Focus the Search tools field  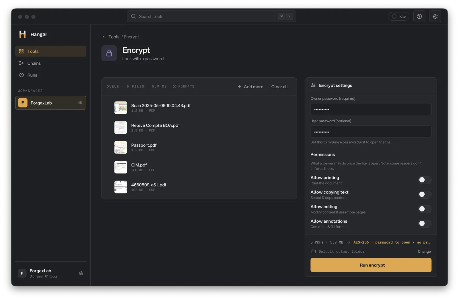tap(211, 16)
